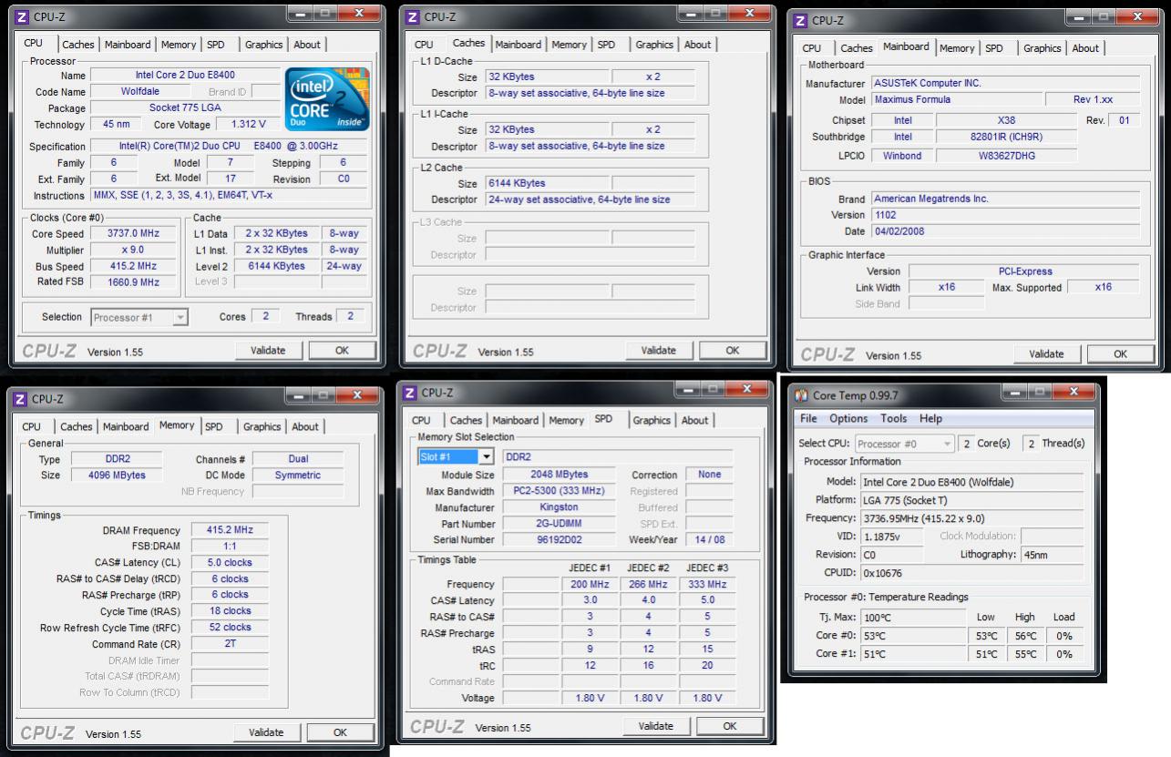The height and width of the screenshot is (757, 1171).
Task: Click SPD manufacturer Kingston
Action: click(x=559, y=508)
